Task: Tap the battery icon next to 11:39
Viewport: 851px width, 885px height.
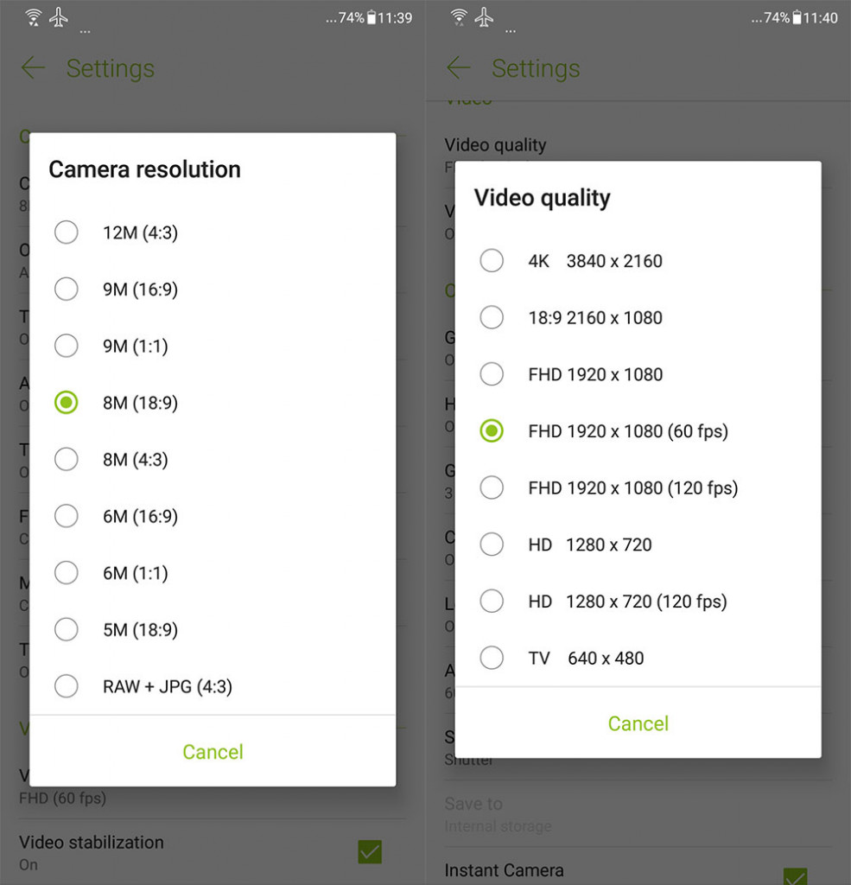Action: [x=372, y=18]
